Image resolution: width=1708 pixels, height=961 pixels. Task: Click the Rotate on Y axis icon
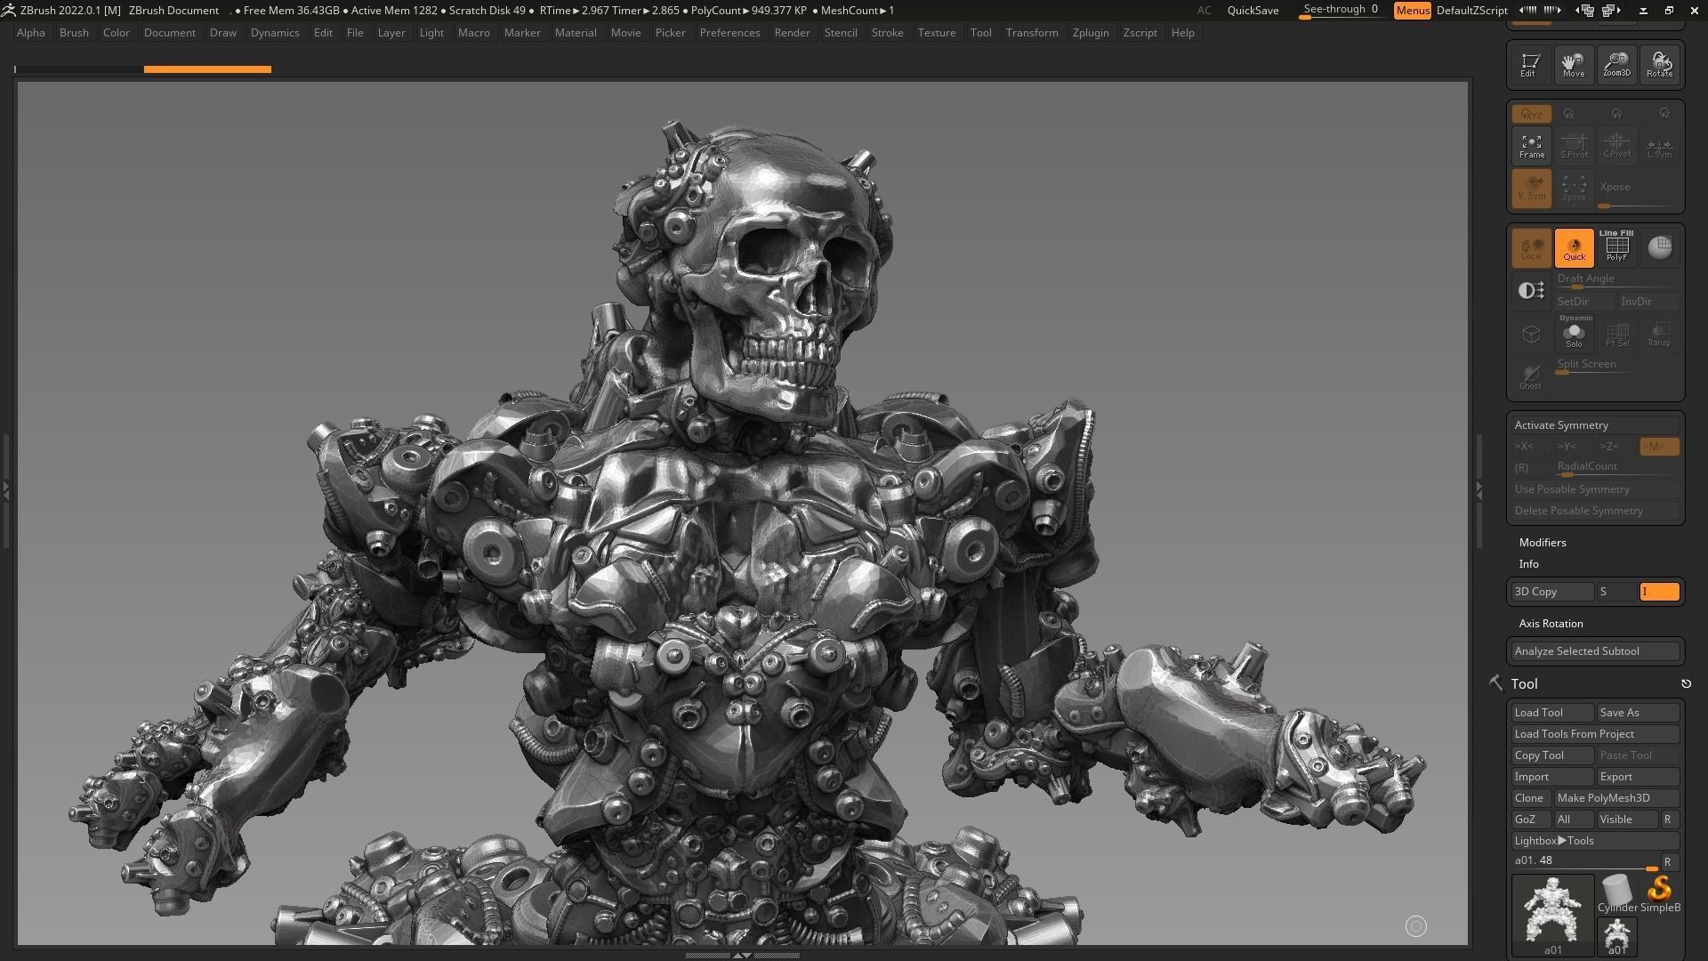pyautogui.click(x=1616, y=114)
